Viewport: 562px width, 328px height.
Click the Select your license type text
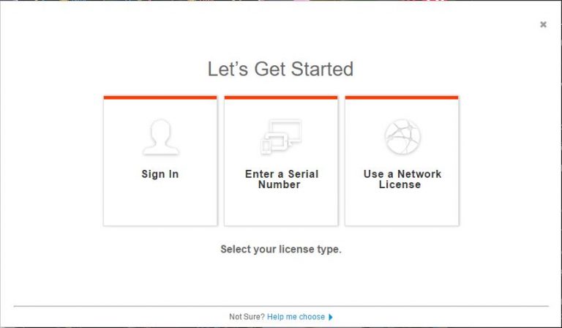(x=281, y=250)
